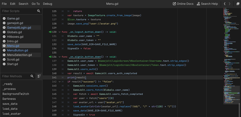
Task: Click the gear icon beside gamejolt.gd
Action: 4,23
